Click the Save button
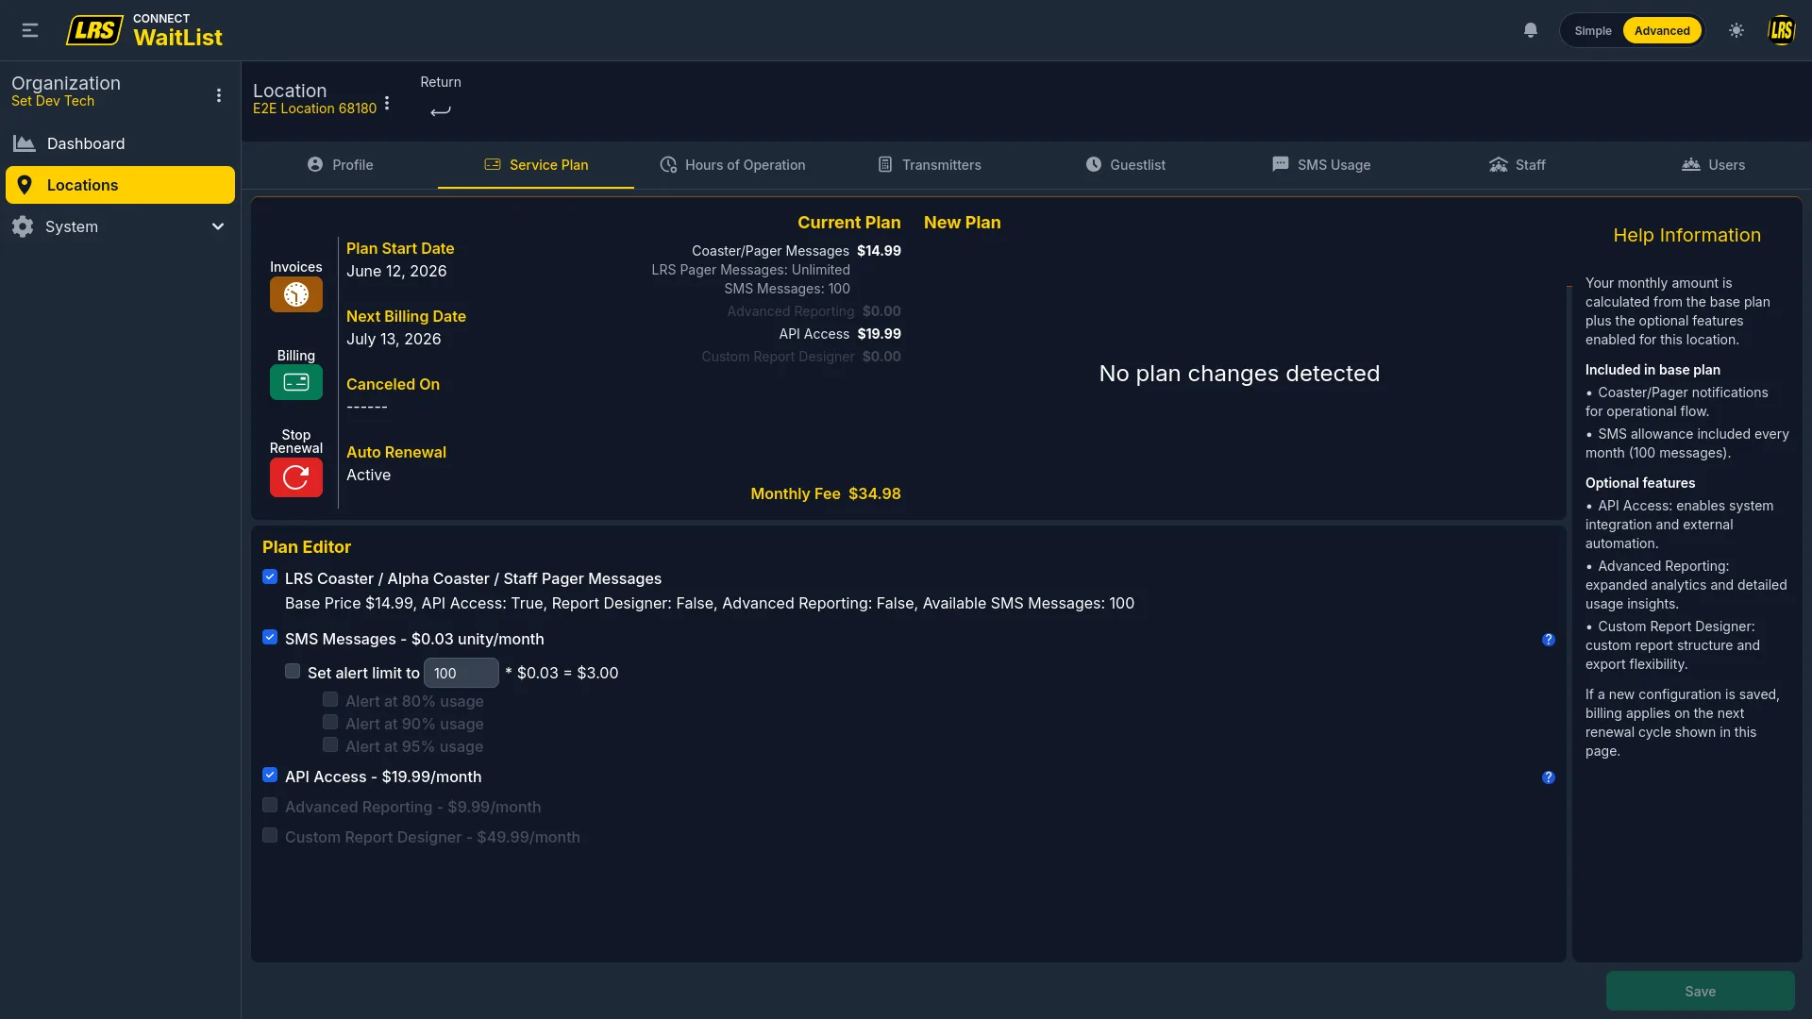 (x=1701, y=991)
